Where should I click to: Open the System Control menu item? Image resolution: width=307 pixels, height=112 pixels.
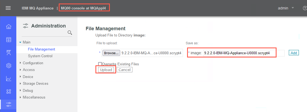(x=40, y=56)
